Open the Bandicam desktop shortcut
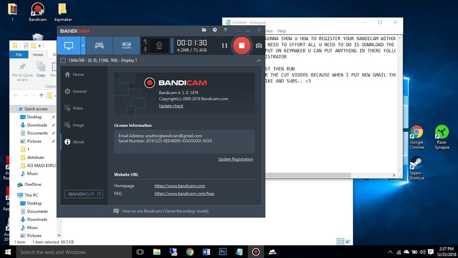458x258 pixels. tap(38, 13)
